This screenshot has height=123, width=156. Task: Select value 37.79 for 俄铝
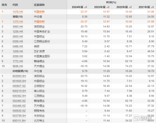(151, 46)
